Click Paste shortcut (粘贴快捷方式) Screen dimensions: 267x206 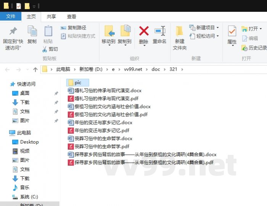[x=78, y=36]
